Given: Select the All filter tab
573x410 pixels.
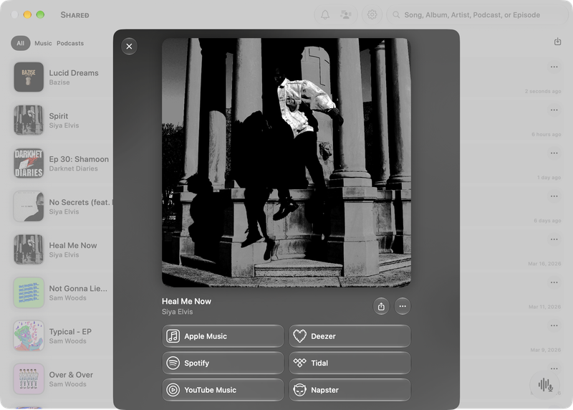Looking at the screenshot, I should pos(21,43).
